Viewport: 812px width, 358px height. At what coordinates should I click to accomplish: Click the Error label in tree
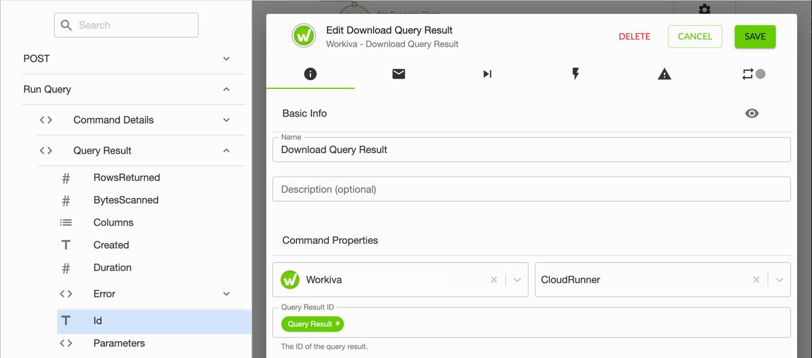[x=104, y=294]
